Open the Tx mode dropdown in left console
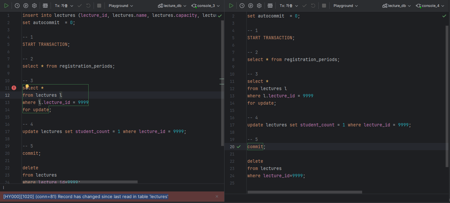The height and width of the screenshot is (203, 450). 64,6
